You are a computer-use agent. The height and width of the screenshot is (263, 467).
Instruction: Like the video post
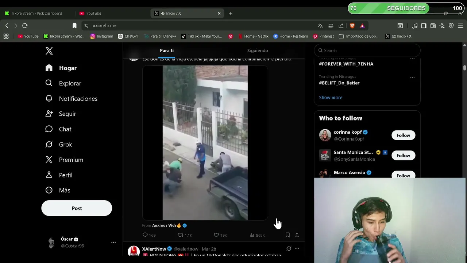[220, 235]
